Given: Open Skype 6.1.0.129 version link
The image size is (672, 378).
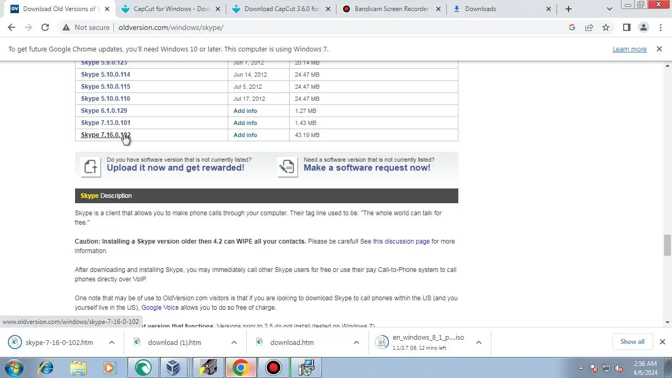Looking at the screenshot, I should point(104,111).
